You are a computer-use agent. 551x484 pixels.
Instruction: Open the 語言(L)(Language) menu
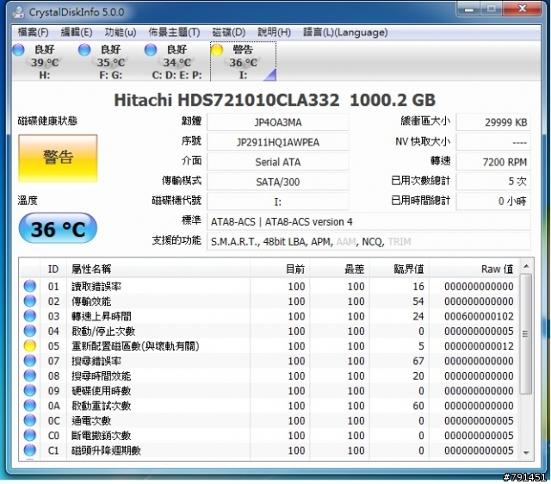point(345,33)
